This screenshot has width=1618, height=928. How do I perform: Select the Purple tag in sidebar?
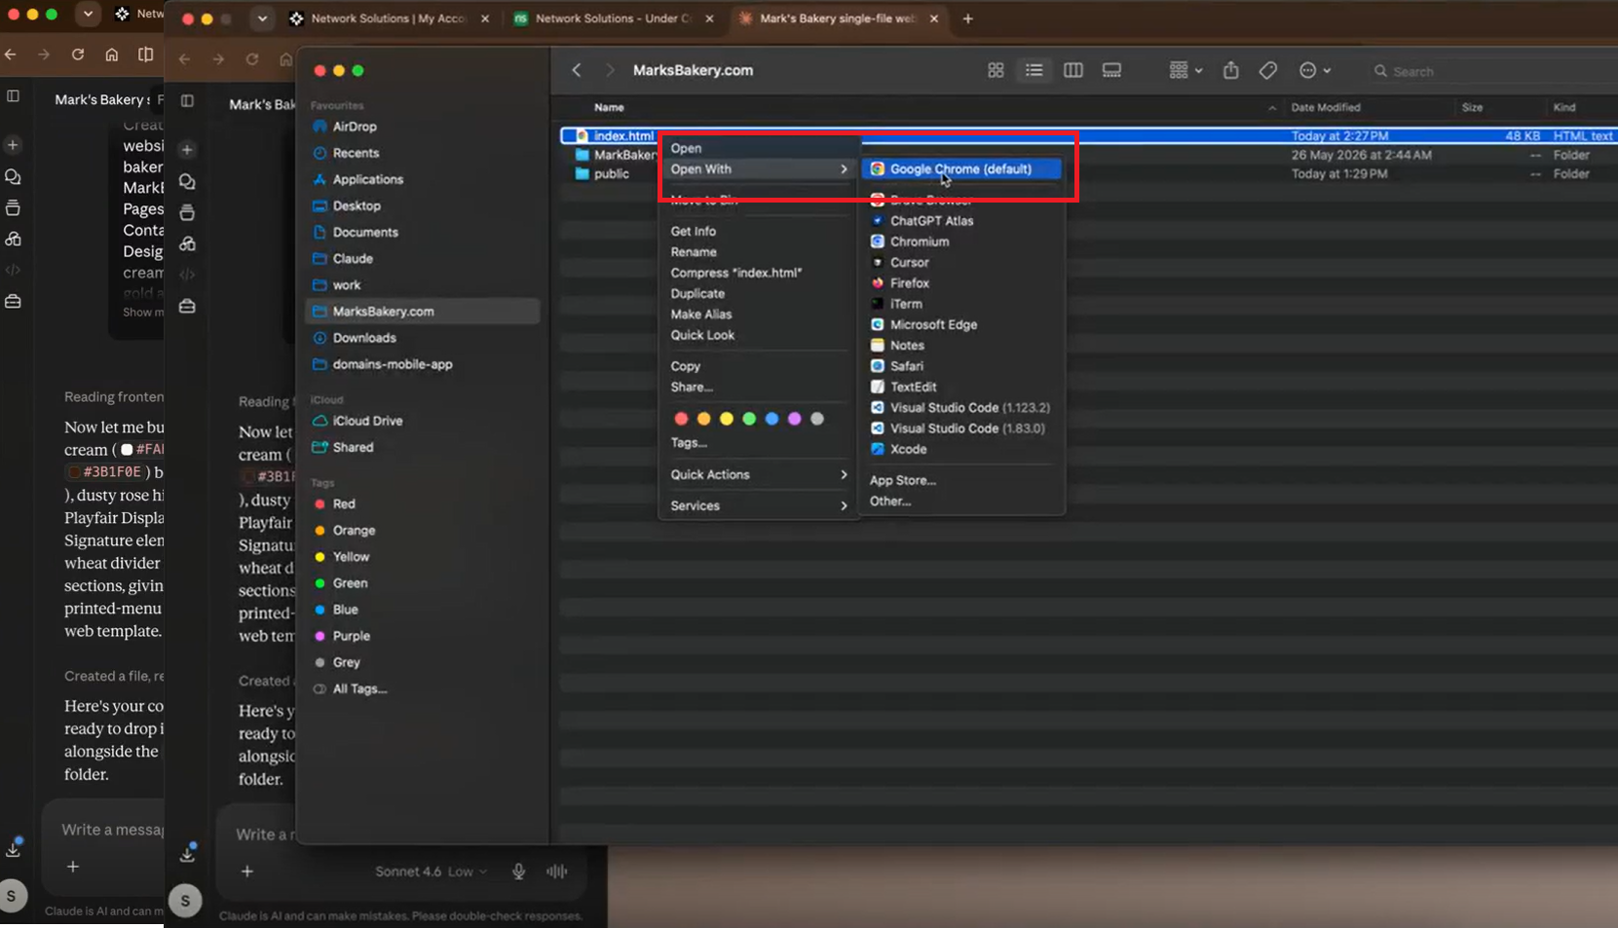coord(351,636)
